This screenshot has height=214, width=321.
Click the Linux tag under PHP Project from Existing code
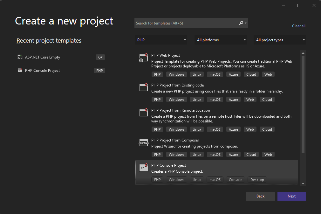pos(197,100)
